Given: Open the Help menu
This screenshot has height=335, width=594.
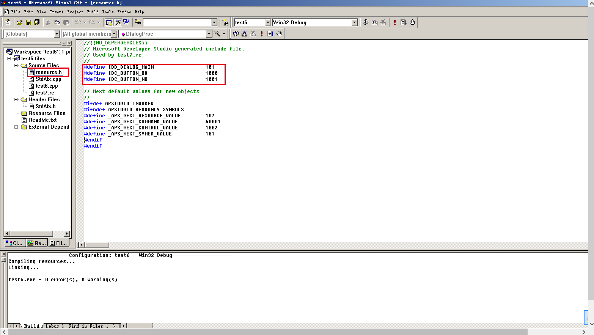Looking at the screenshot, I should coord(139,12).
